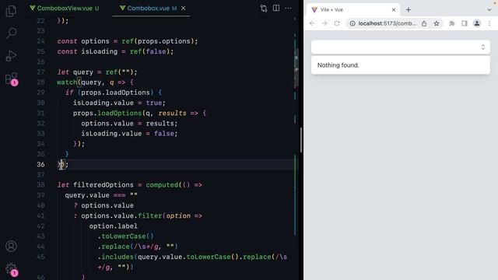Screen dimensions: 498x280
Task: Click the 'props.loadOptions' call on line 31
Action: click(x=107, y=113)
